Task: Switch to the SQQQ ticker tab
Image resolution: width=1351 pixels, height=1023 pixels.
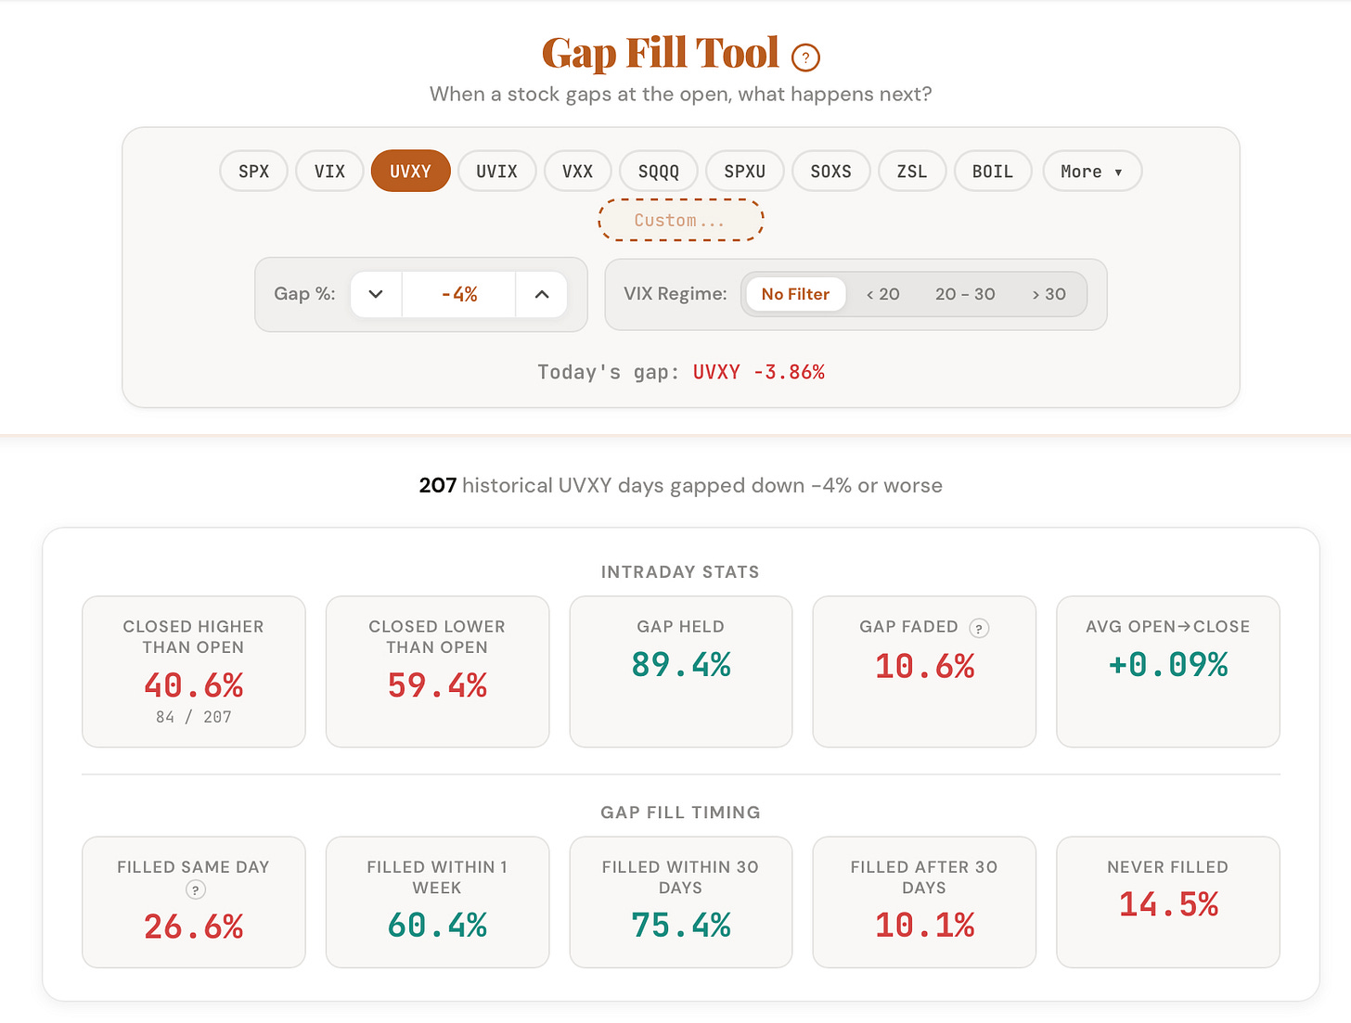Action: [x=658, y=171]
